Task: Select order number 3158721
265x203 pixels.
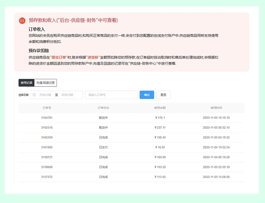Action: coord(47,157)
